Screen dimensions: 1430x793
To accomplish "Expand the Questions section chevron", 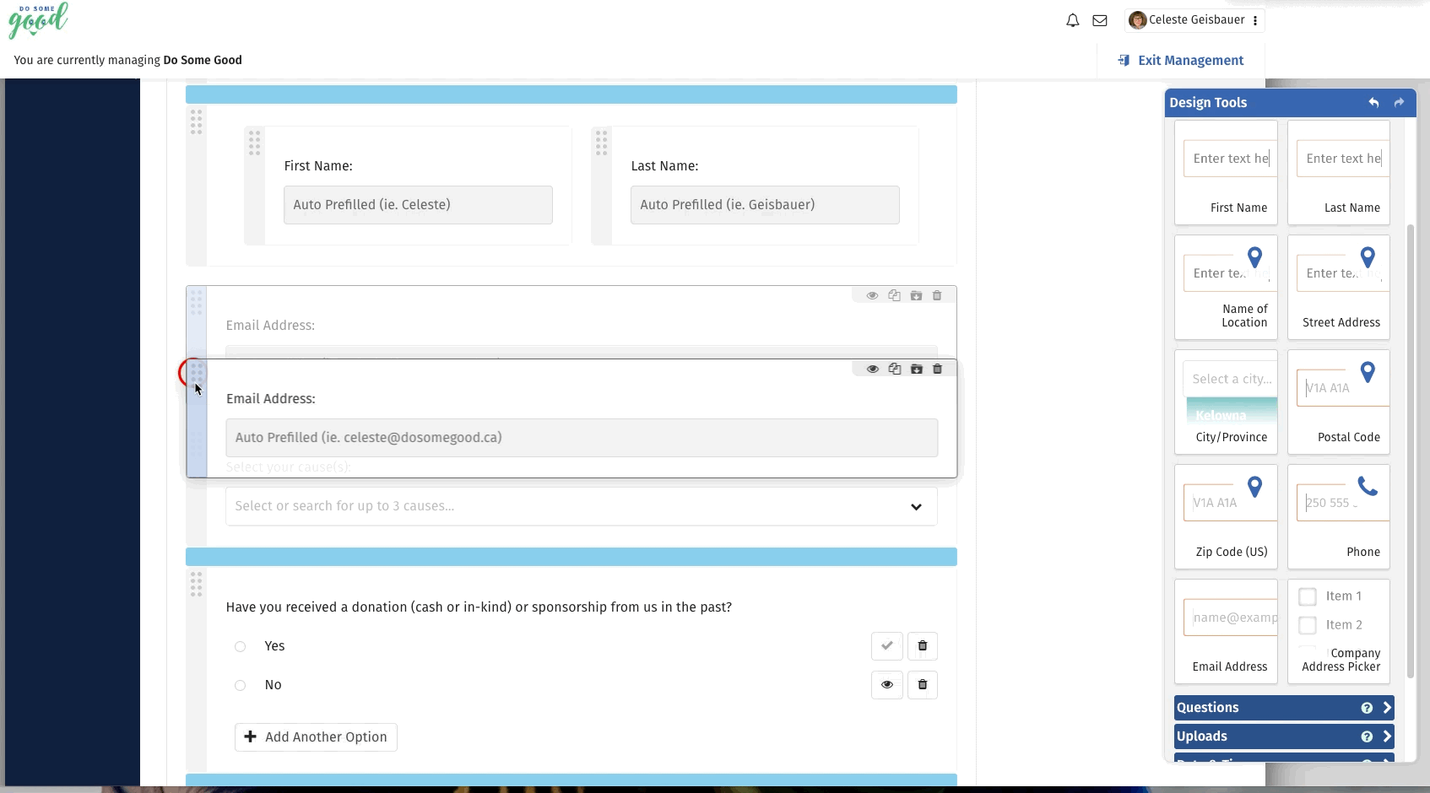I will 1386,708.
